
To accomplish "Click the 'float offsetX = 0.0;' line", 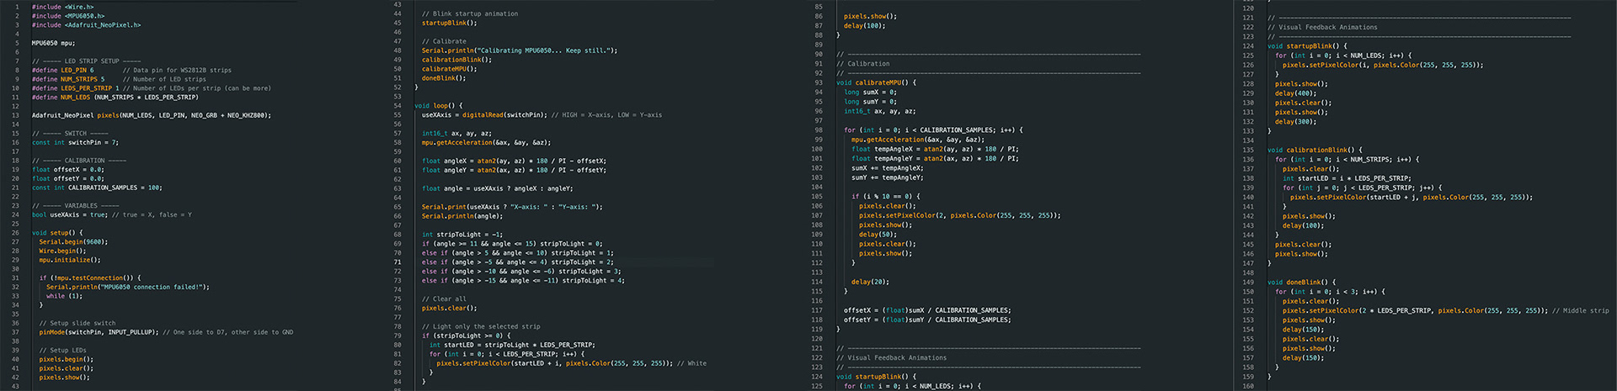I will (67, 170).
